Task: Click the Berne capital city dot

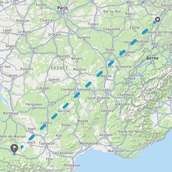Action: coord(153,62)
